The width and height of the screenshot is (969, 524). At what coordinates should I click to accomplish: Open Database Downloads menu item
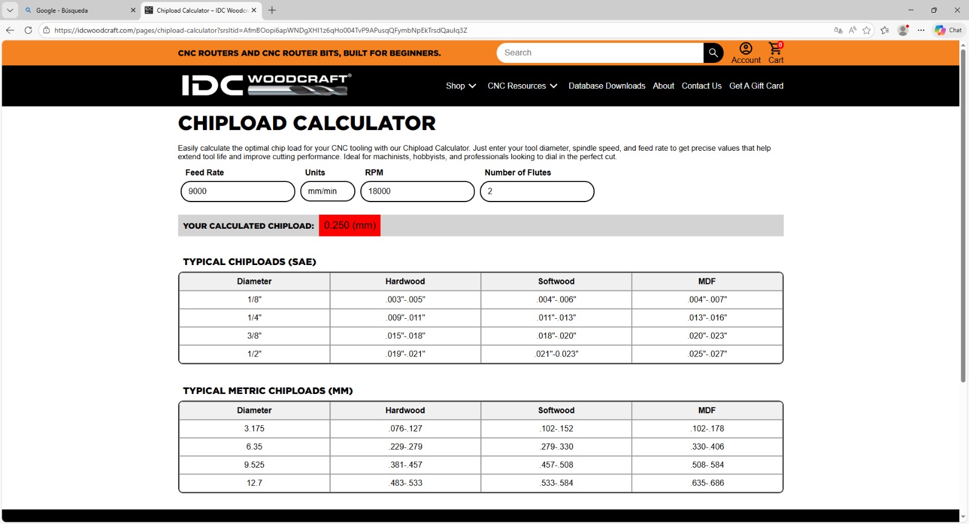pos(607,86)
